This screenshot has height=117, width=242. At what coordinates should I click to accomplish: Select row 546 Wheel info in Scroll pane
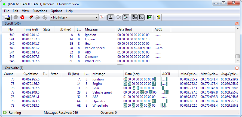119,61
